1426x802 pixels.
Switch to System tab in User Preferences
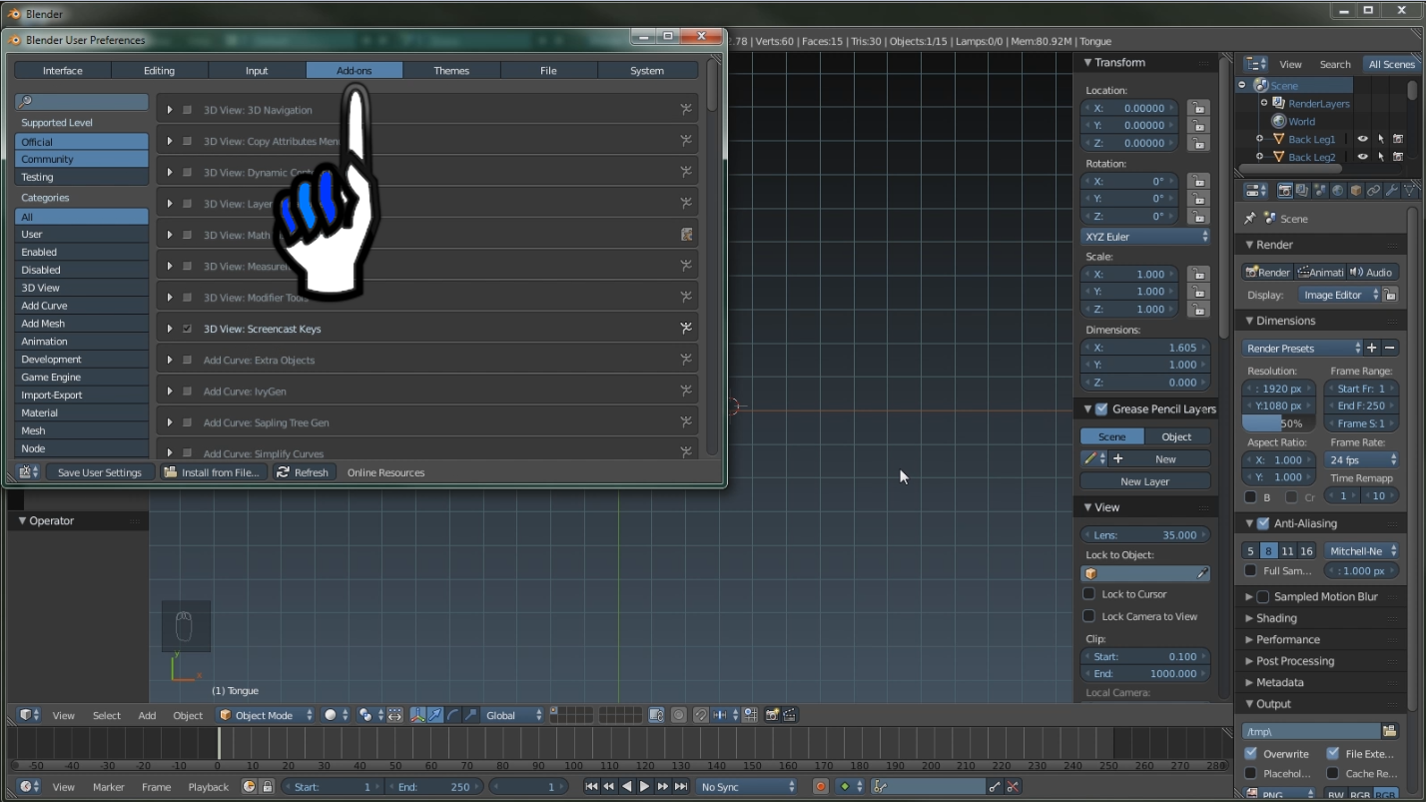coord(647,70)
